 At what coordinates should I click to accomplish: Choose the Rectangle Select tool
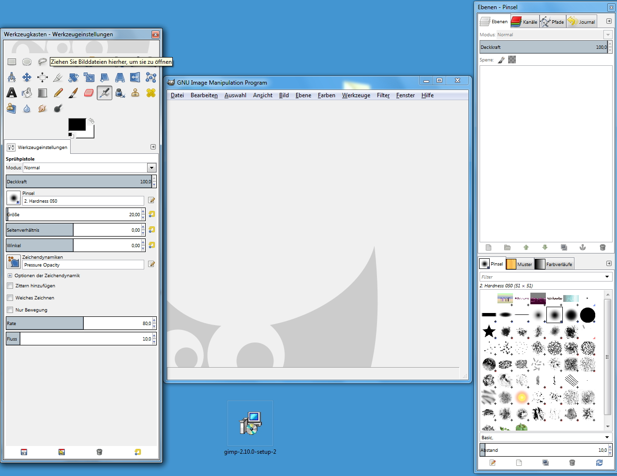[x=12, y=62]
